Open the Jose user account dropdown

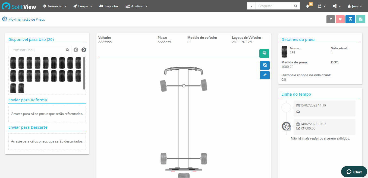click(x=355, y=6)
